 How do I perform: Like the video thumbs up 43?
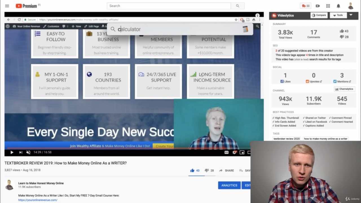[x=195, y=170]
